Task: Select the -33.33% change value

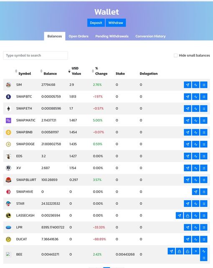Action: pos(99,227)
